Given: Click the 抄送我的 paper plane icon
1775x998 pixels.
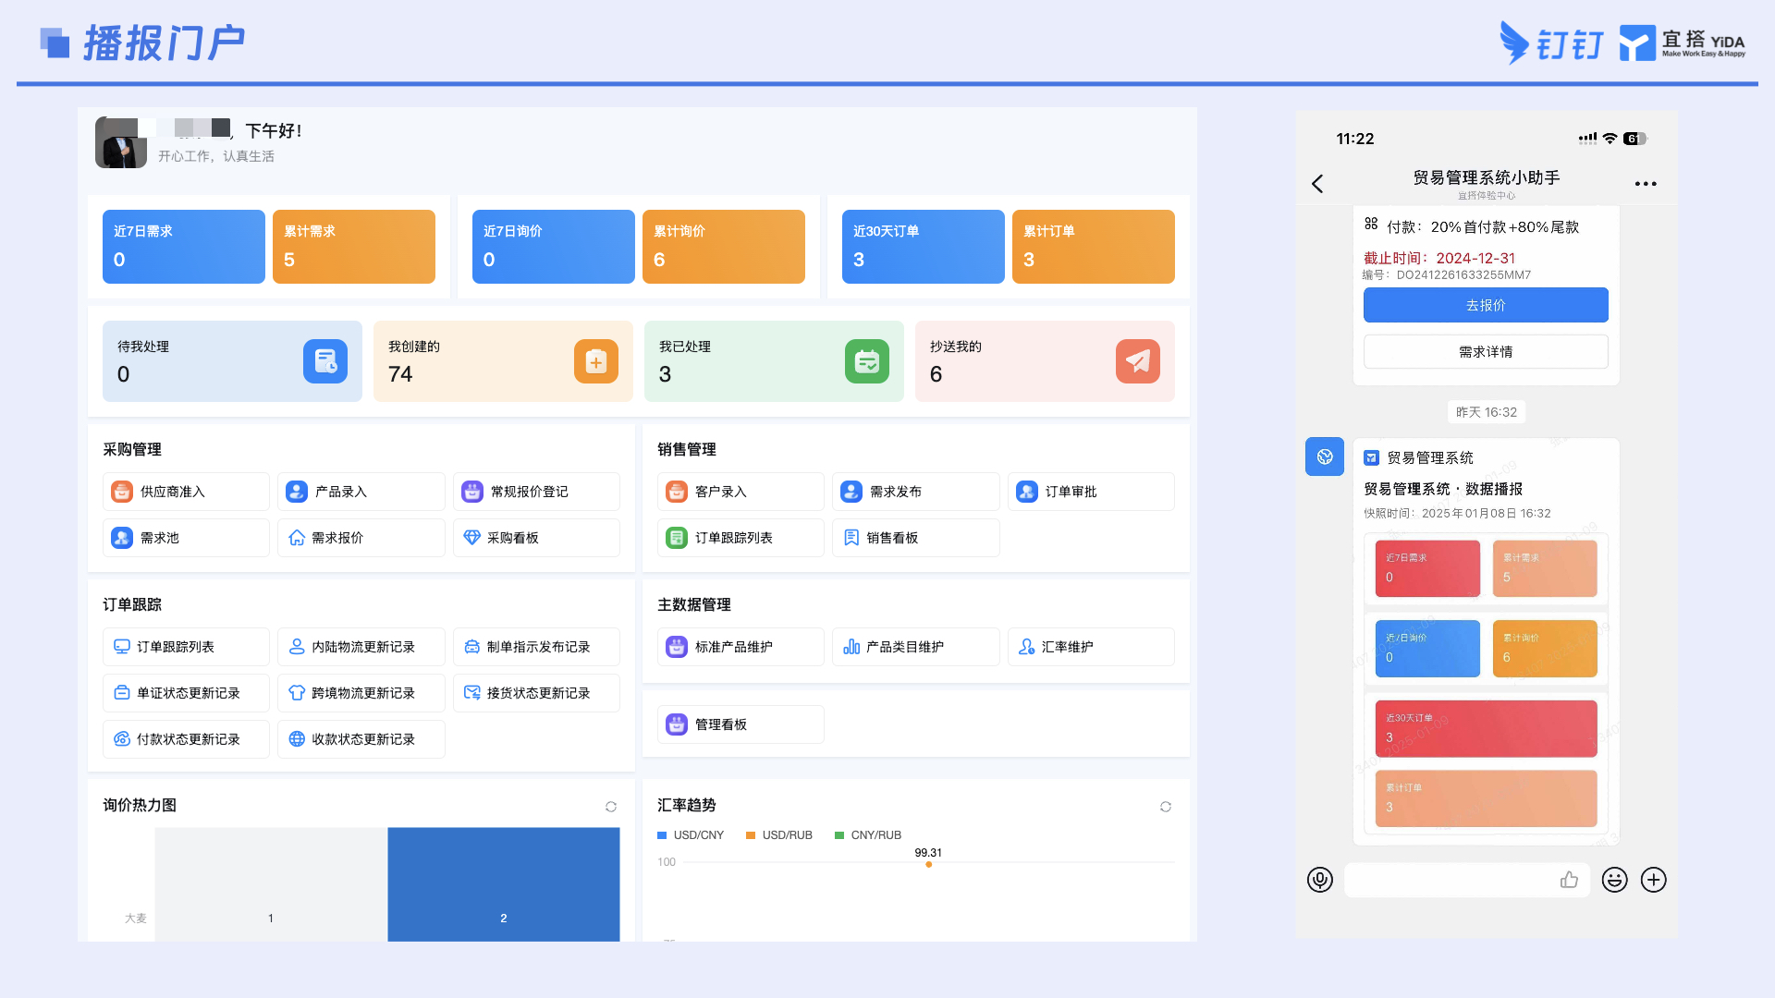Looking at the screenshot, I should 1138,361.
